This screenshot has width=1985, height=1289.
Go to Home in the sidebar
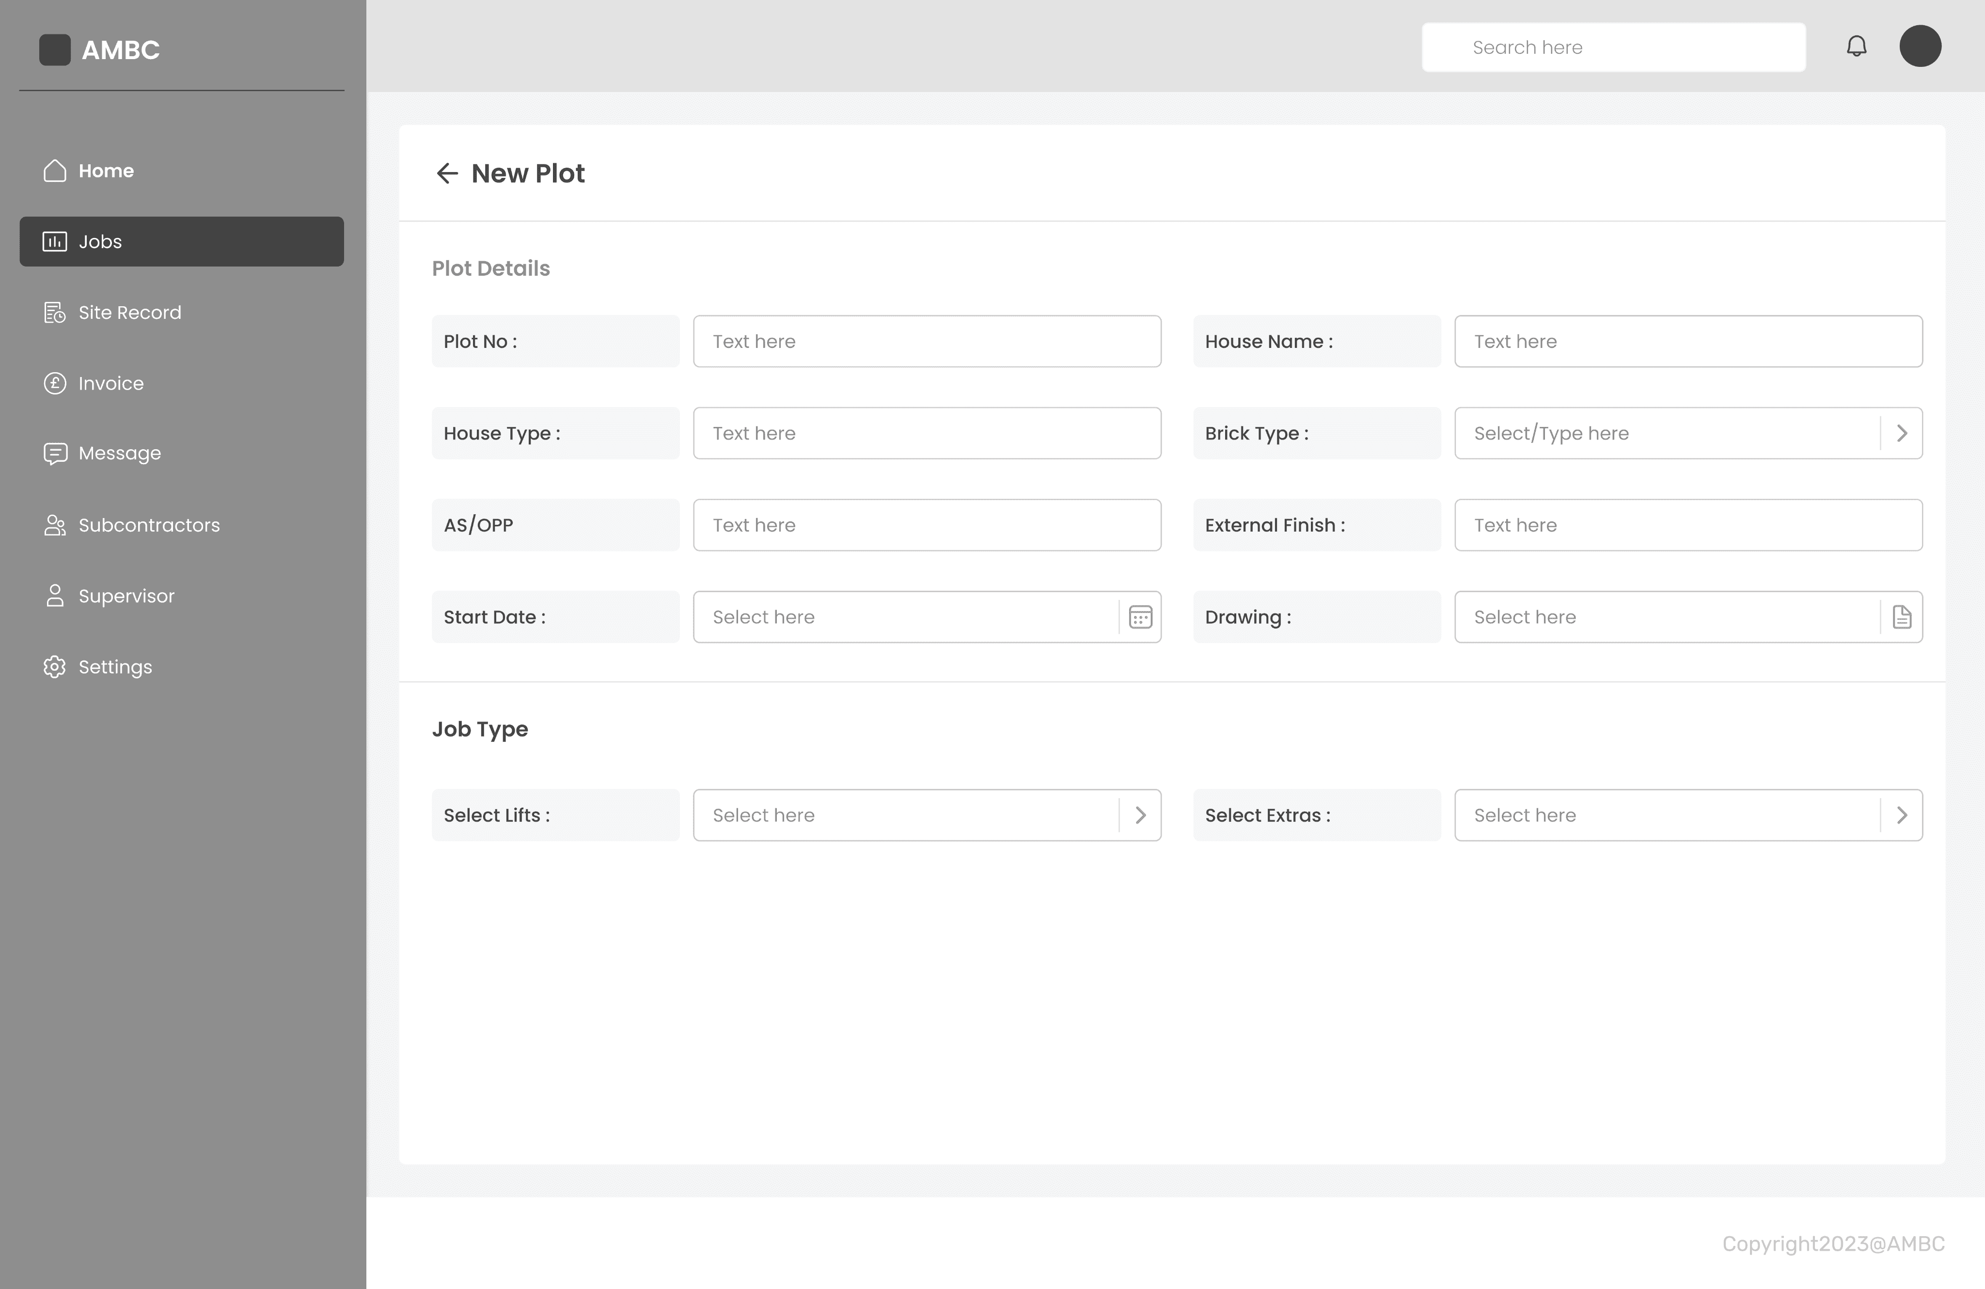click(106, 171)
